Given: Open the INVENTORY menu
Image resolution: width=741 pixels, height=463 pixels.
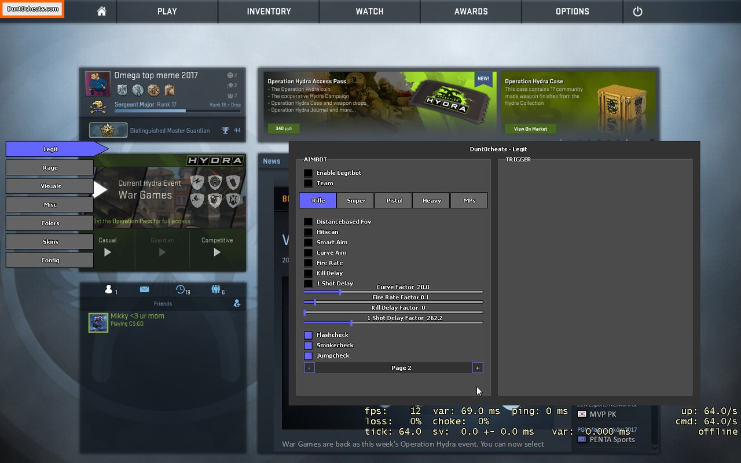Looking at the screenshot, I should pos(269,12).
